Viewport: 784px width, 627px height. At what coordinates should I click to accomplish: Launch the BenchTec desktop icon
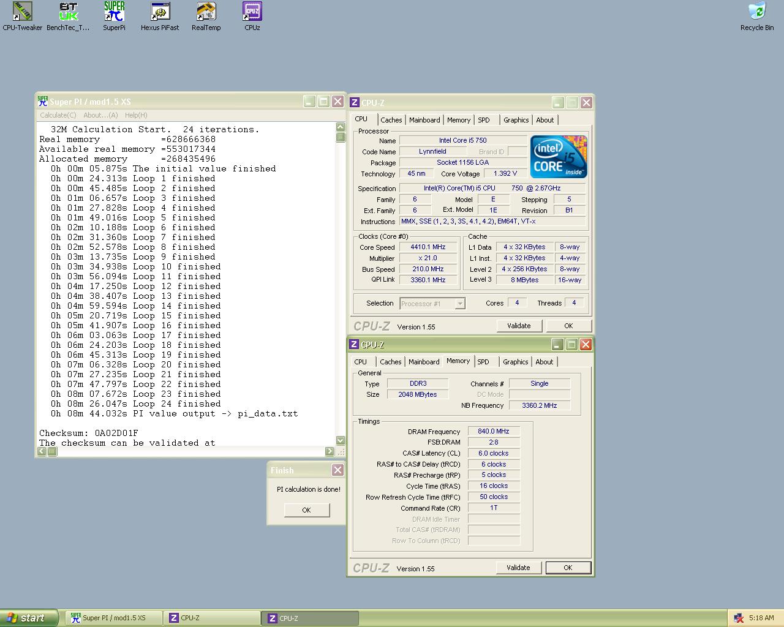point(68,12)
